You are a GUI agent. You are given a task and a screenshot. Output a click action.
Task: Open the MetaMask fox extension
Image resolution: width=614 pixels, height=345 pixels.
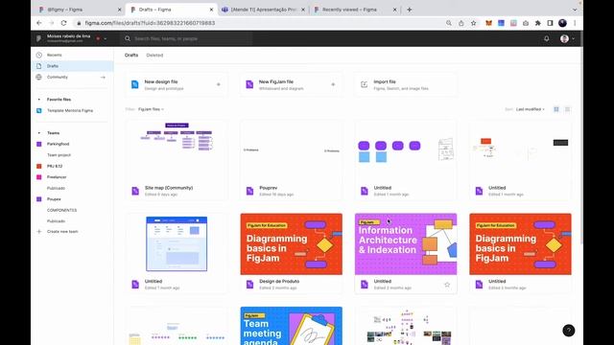pyautogui.click(x=488, y=23)
